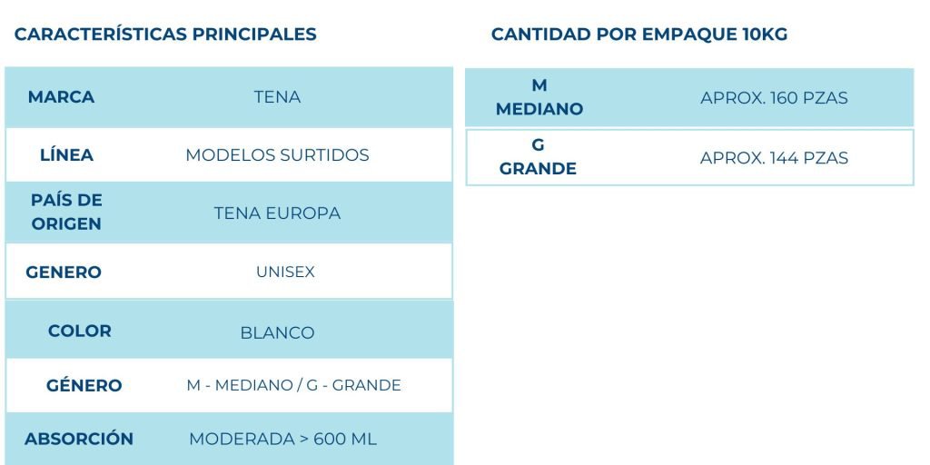Click the MODELOS SURTIDOS value

277,155
